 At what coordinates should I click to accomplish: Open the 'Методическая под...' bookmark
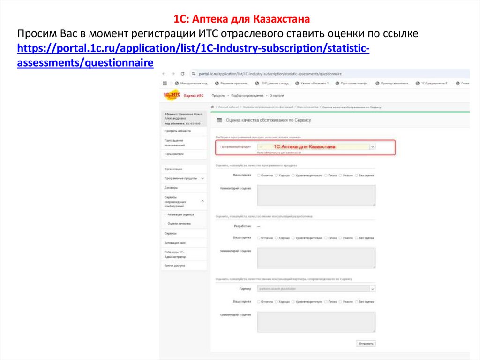(192, 84)
